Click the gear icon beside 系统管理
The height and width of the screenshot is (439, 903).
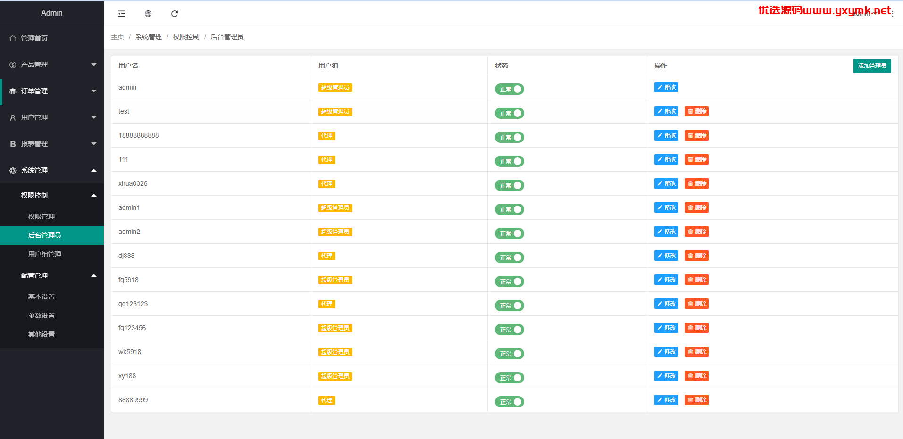(13, 170)
